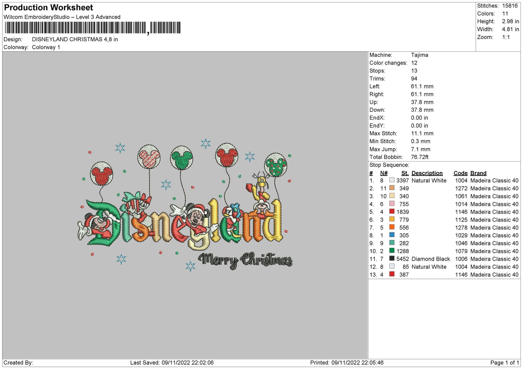The width and height of the screenshot is (523, 369).
Task: Click the Up value 37.8 mm
Action: coord(422,102)
